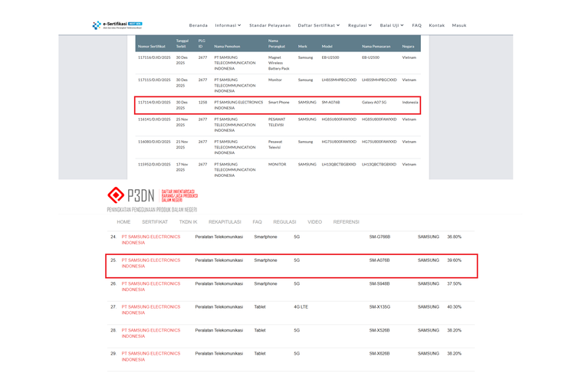Go to Beranda in the top navigation
The width and height of the screenshot is (575, 383).
point(199,25)
